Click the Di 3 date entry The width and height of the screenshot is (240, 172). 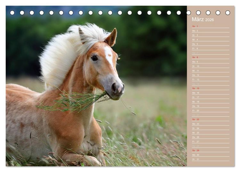pos(211,35)
